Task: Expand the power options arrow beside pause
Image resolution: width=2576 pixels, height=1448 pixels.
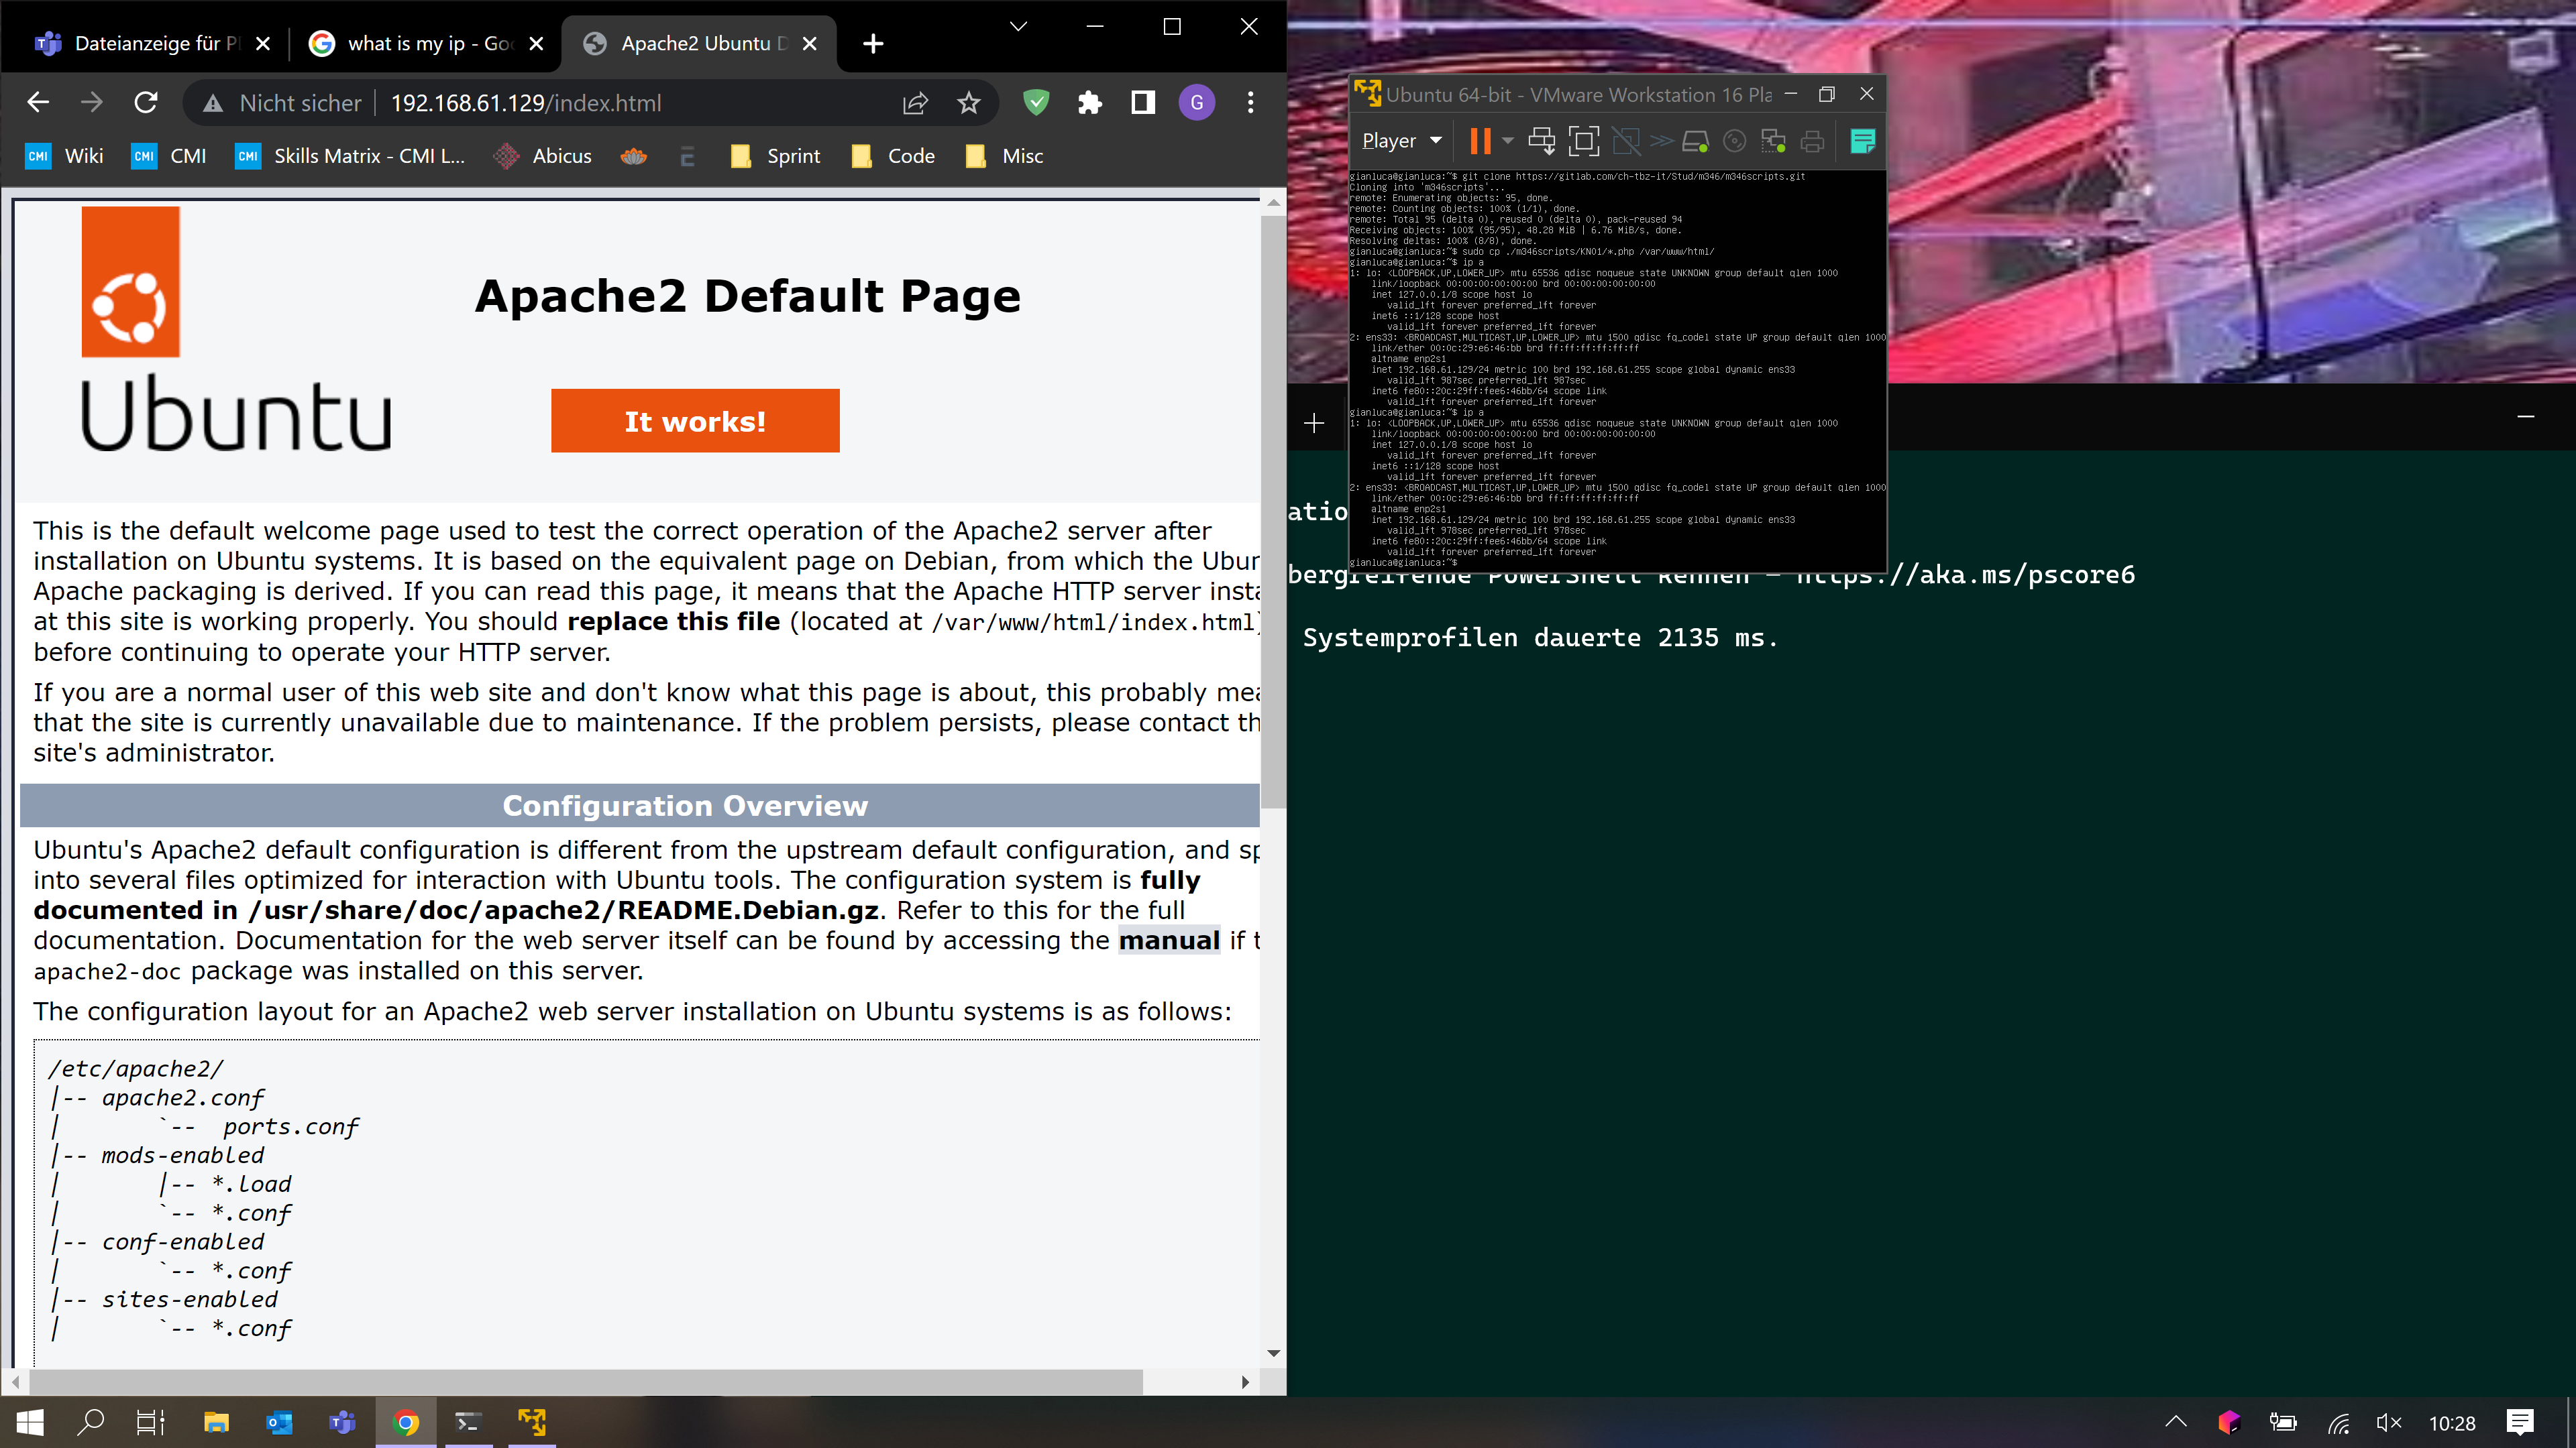Action: [x=1508, y=141]
